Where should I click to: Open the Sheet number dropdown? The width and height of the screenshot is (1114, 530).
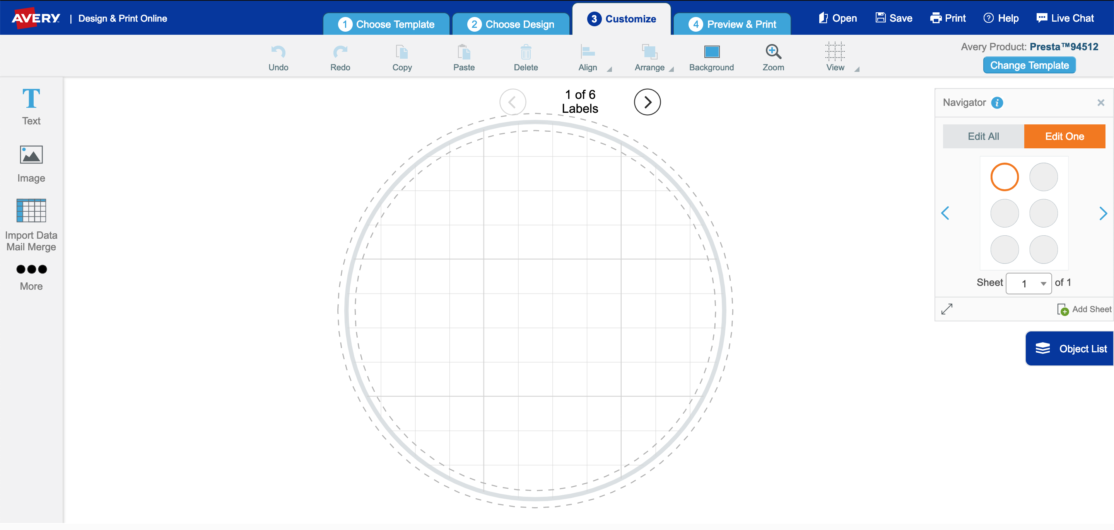pyautogui.click(x=1029, y=284)
